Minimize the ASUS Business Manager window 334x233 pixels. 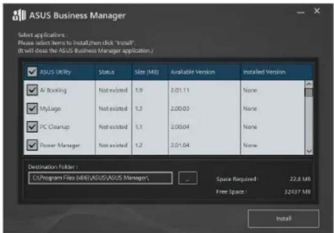coord(301,13)
